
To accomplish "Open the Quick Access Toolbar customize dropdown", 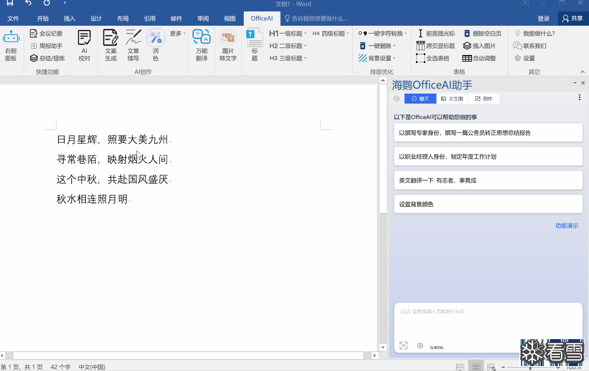I will pyautogui.click(x=65, y=3).
